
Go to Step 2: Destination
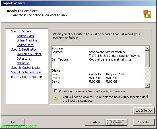24,49
